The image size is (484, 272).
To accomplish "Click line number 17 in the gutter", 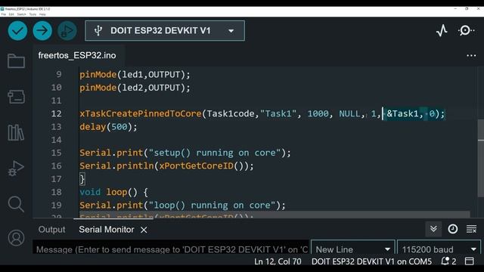I will coord(56,179).
